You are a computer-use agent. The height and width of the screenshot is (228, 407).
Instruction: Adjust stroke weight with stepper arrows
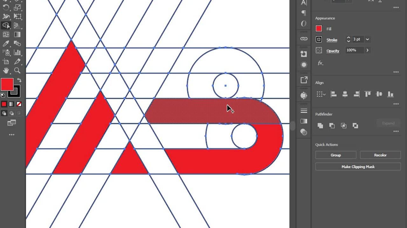[348, 39]
